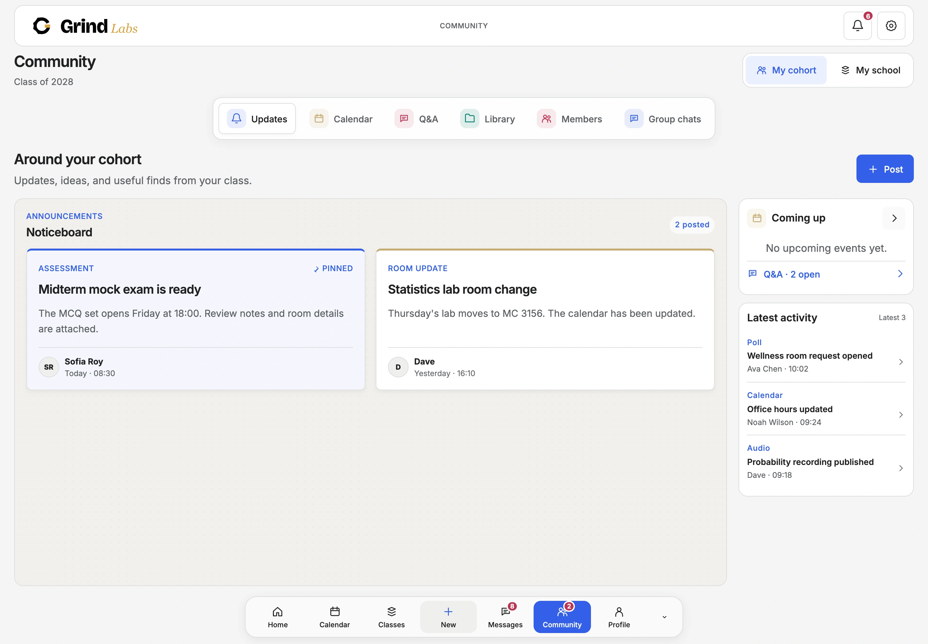The image size is (928, 644).
Task: Open Office hours updated activity
Action: point(826,409)
